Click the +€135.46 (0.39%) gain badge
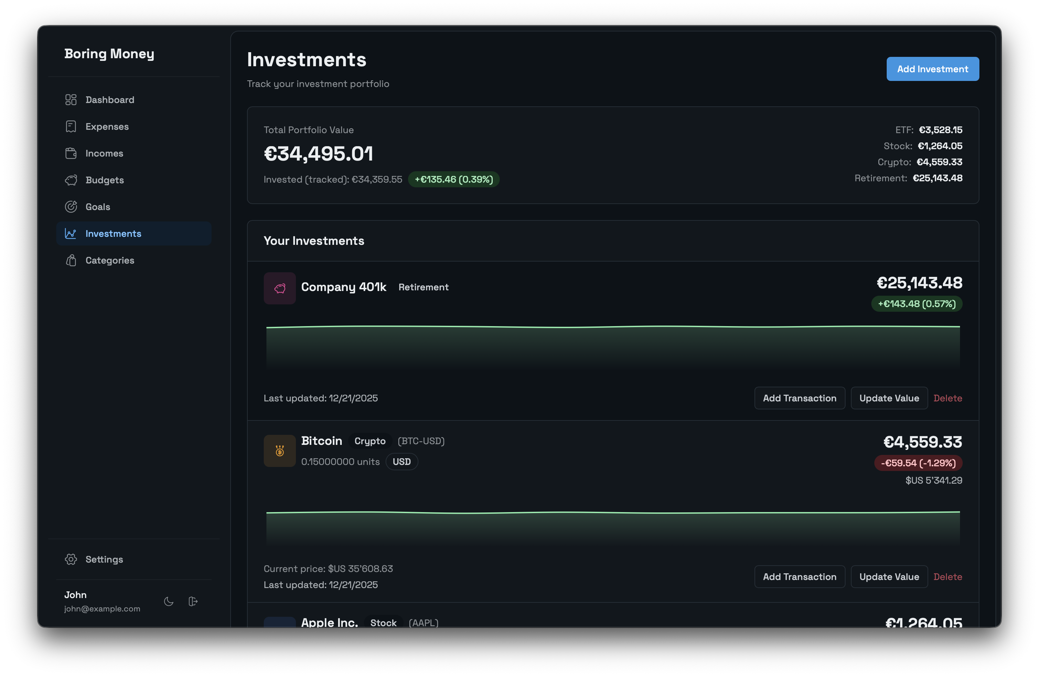1039x677 pixels. [454, 179]
